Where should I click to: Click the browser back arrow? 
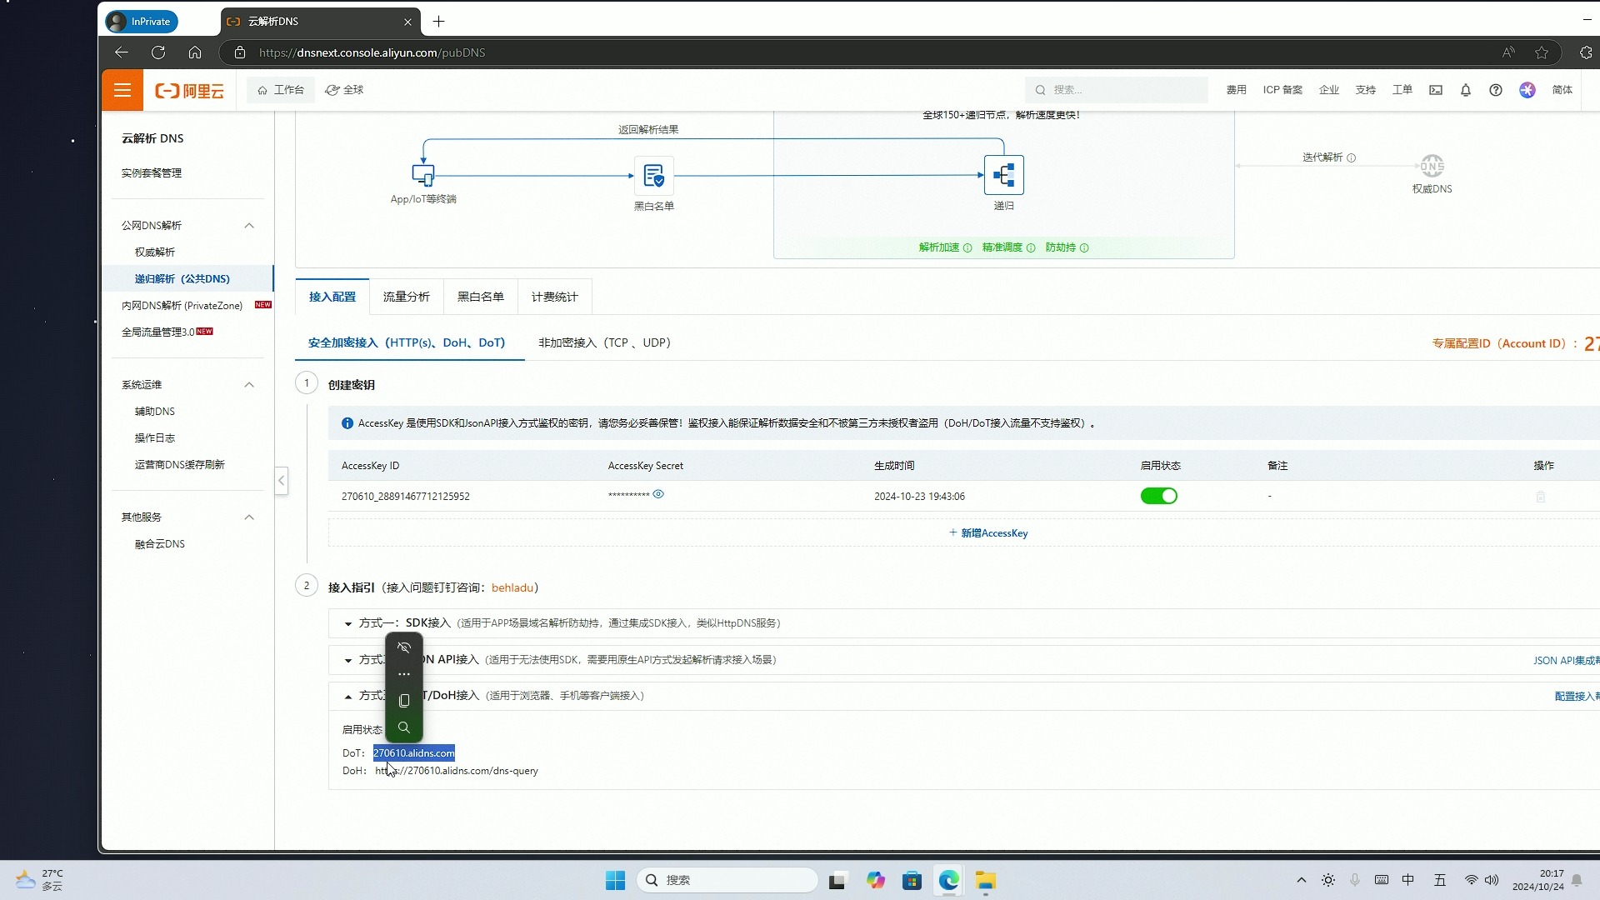[122, 52]
